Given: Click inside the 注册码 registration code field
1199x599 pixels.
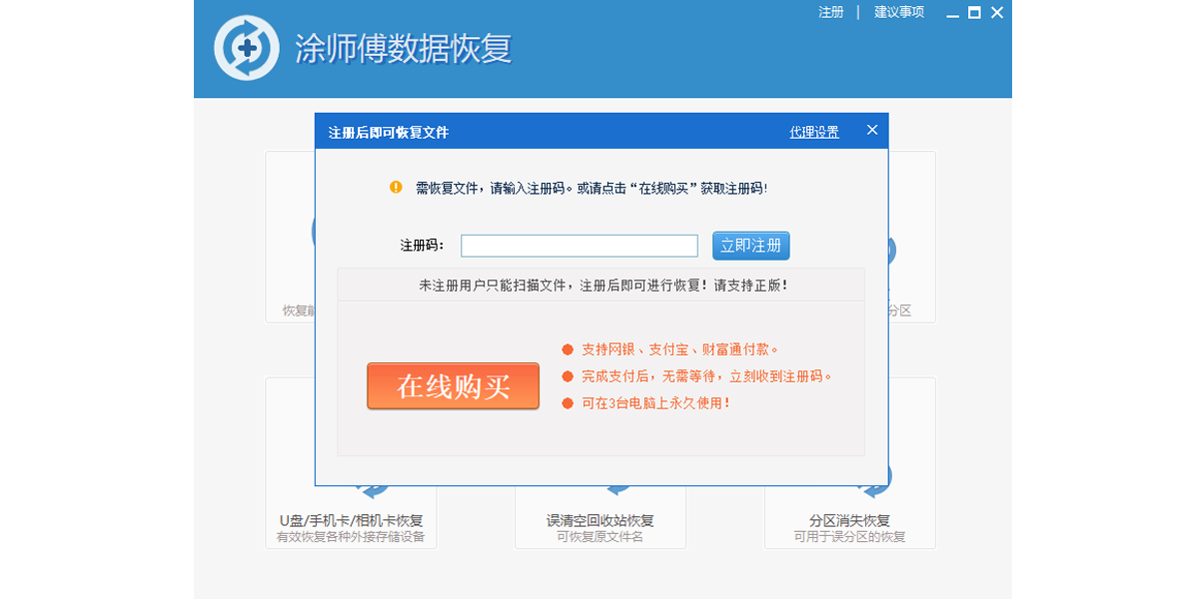Looking at the screenshot, I should (x=579, y=245).
